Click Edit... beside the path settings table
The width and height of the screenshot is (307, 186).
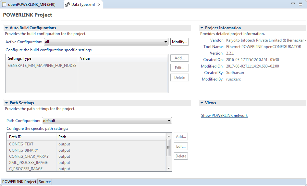click(x=181, y=146)
